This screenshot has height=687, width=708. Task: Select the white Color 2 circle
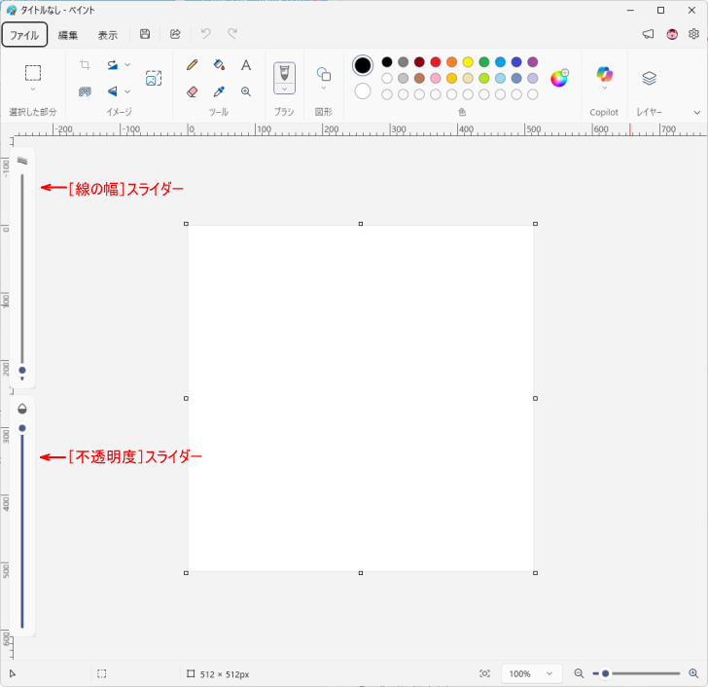point(363,91)
